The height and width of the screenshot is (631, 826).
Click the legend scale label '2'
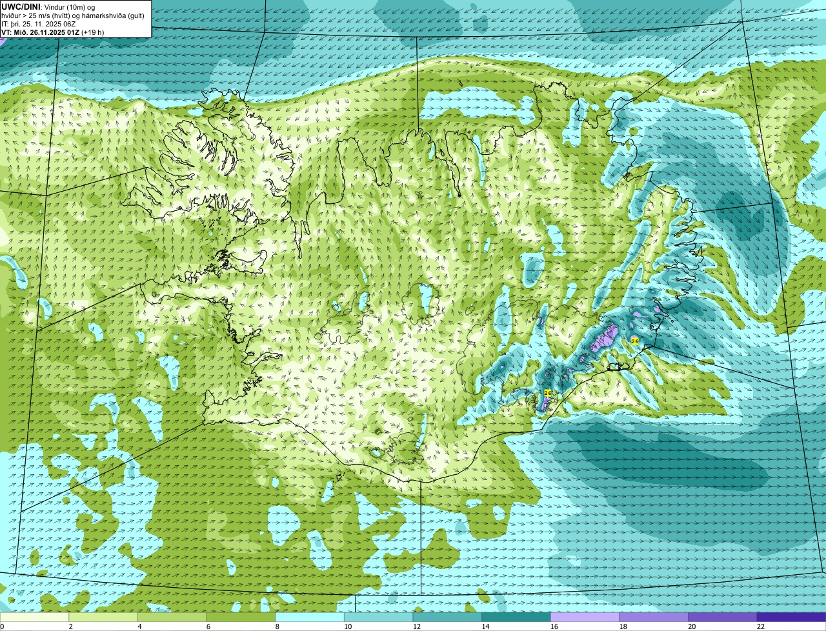point(70,626)
